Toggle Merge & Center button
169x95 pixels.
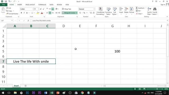point(69,13)
